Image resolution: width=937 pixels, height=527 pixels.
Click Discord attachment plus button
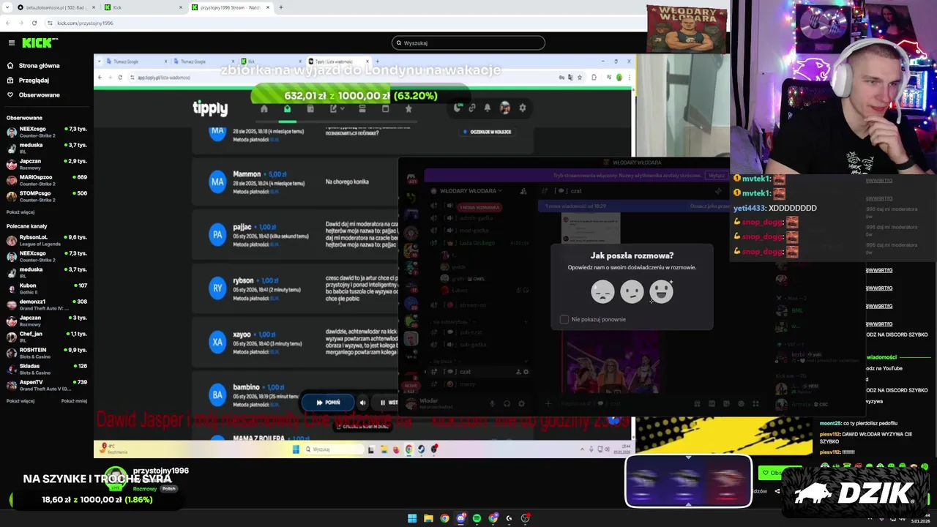point(548,403)
